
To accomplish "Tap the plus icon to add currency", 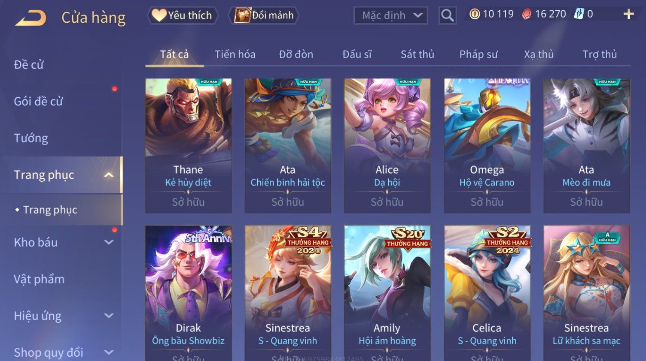I will [628, 15].
